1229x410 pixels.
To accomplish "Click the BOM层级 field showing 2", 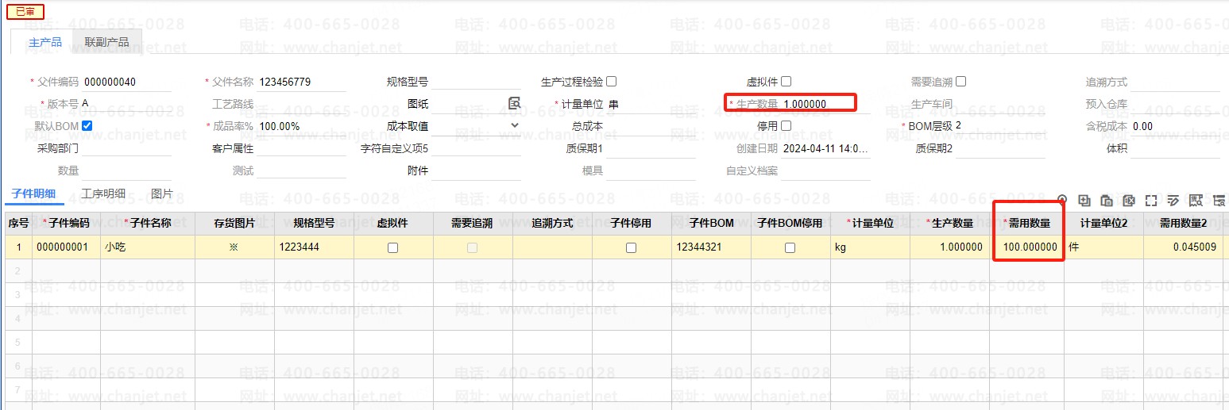I will pos(999,126).
